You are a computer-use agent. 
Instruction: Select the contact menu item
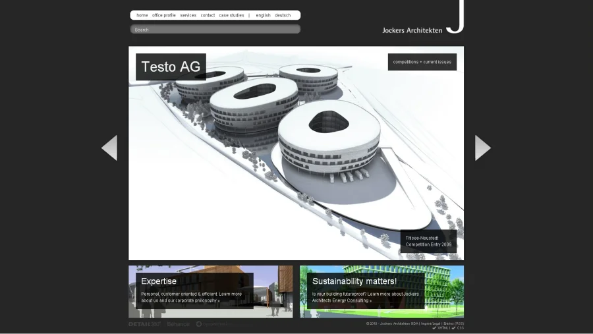[208, 15]
